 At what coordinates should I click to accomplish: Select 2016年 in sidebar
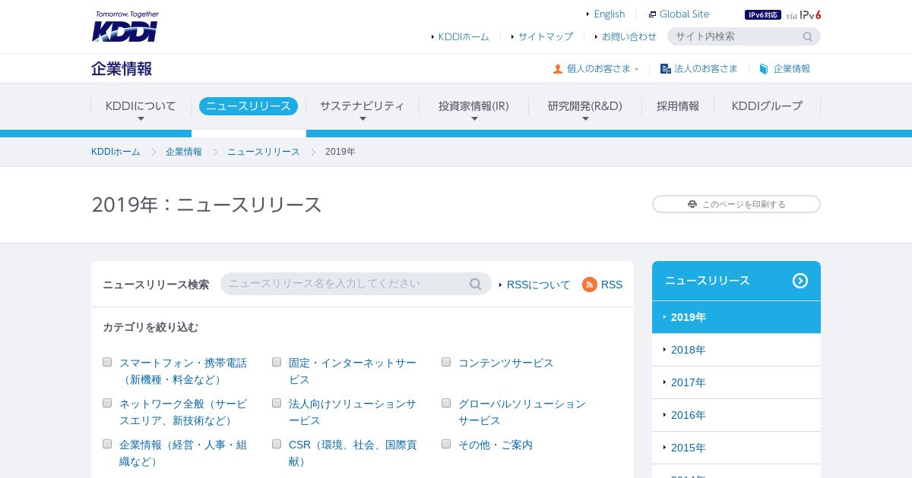pos(736,415)
